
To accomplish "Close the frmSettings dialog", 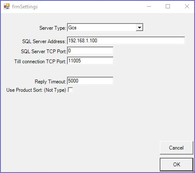I will point(187,6).
